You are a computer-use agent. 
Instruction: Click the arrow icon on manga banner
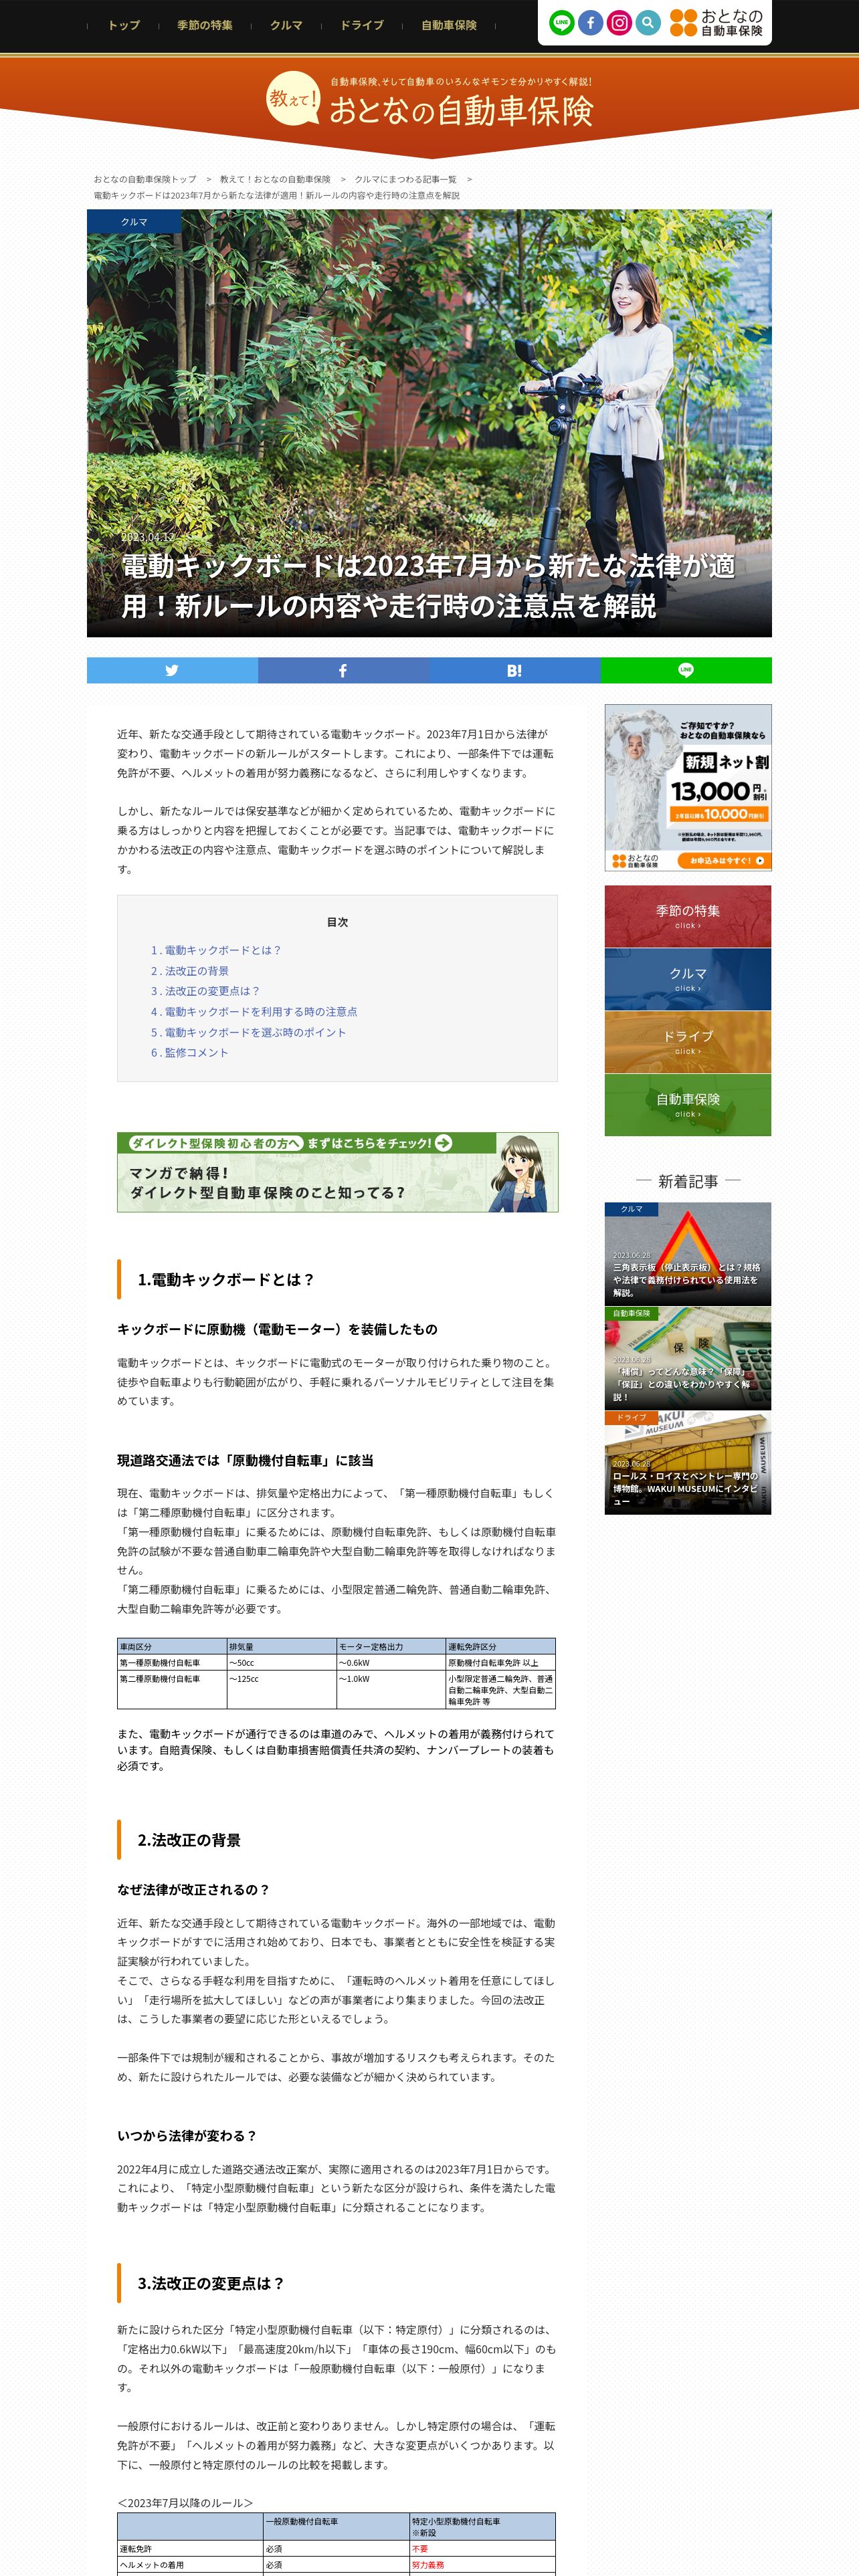(443, 1142)
